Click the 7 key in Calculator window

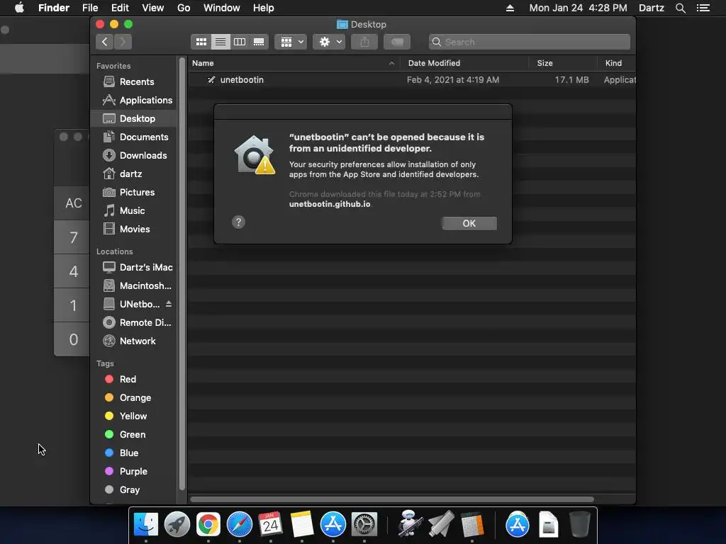72,237
